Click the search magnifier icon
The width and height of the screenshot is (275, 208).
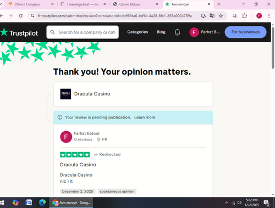pos(52,32)
